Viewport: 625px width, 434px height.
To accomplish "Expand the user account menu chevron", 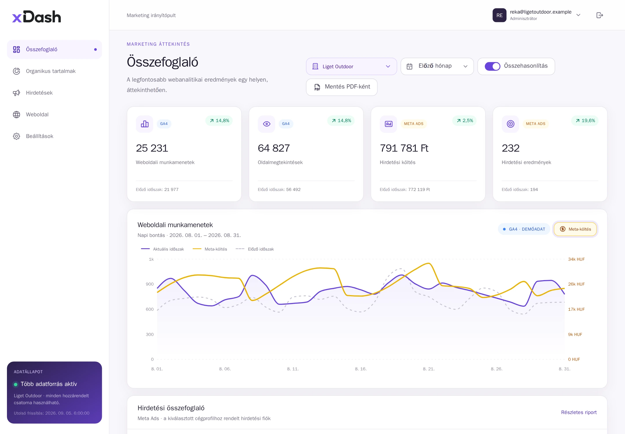I will 578,15.
